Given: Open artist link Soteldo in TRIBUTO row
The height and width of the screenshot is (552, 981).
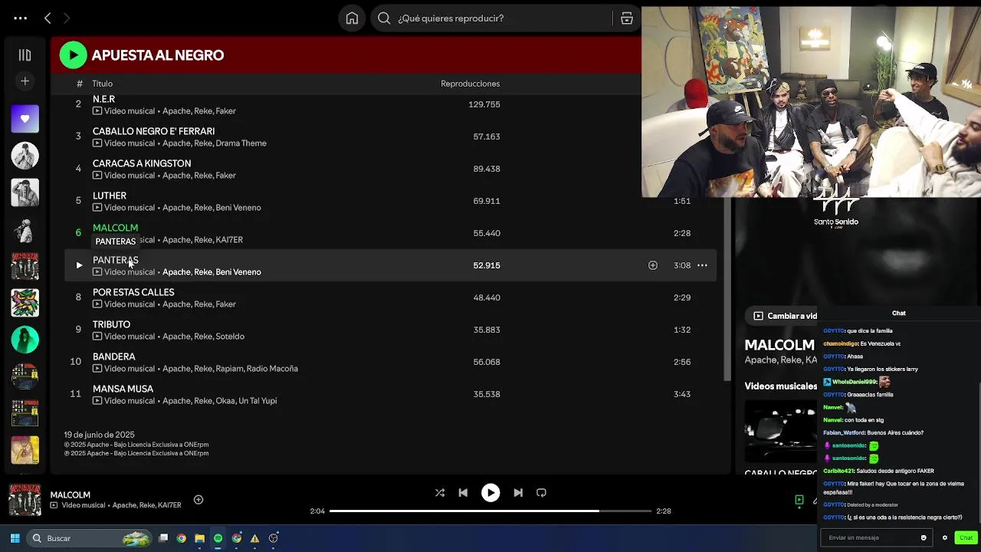Looking at the screenshot, I should [230, 337].
